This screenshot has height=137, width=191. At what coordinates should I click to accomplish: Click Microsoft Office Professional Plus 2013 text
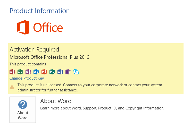click(49, 57)
